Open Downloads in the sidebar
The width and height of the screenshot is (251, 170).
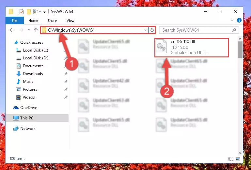pos(33,74)
